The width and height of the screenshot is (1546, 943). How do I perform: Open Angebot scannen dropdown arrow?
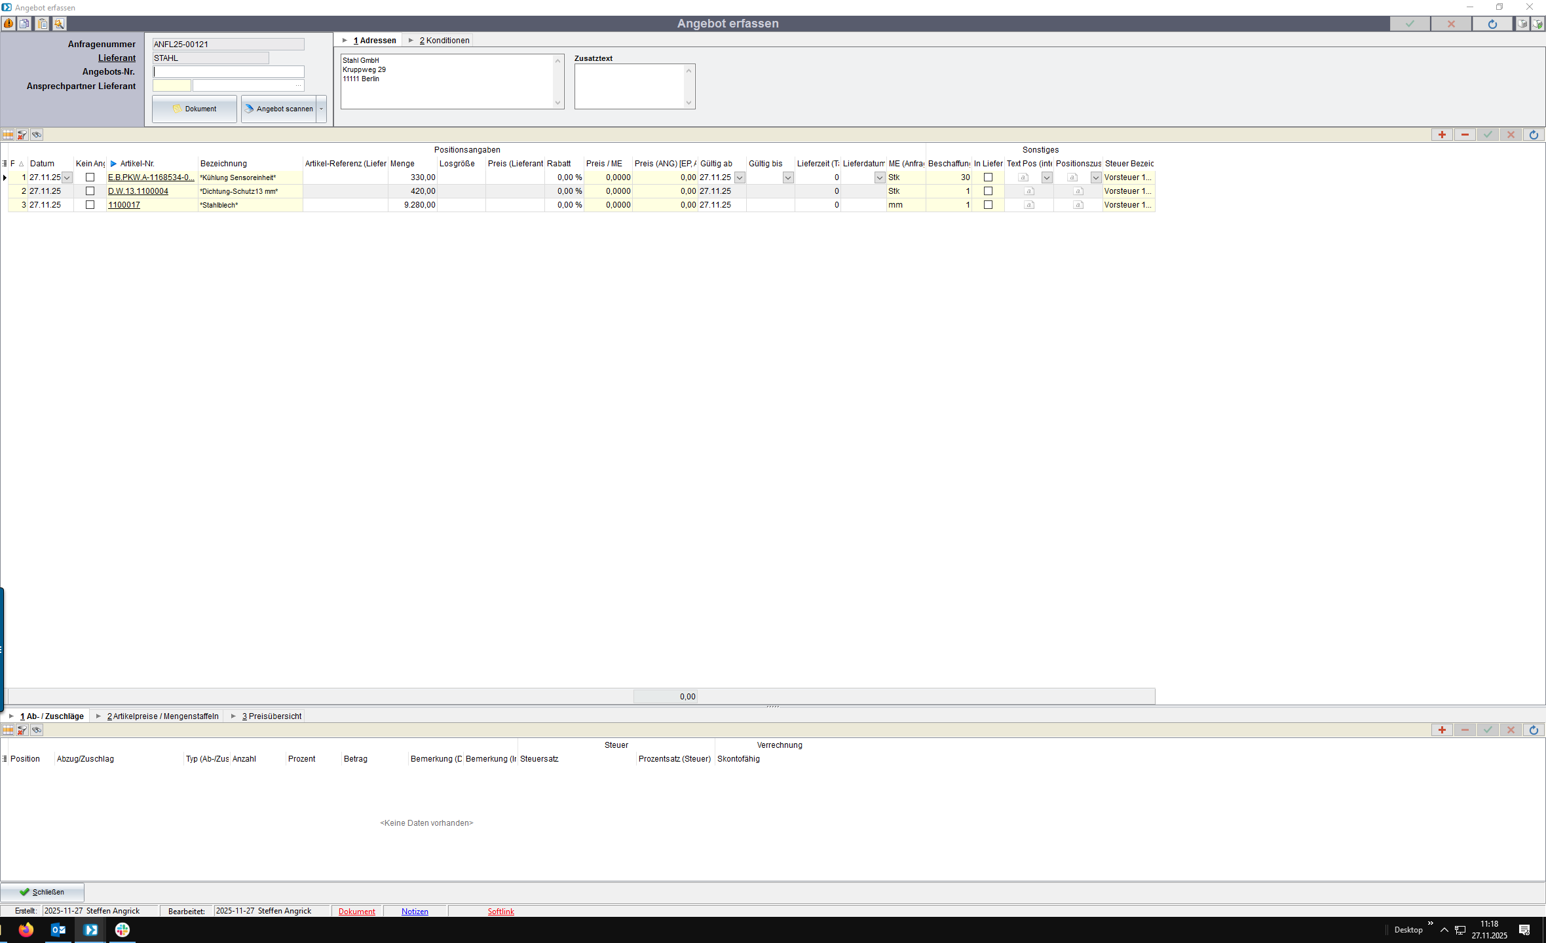point(321,109)
